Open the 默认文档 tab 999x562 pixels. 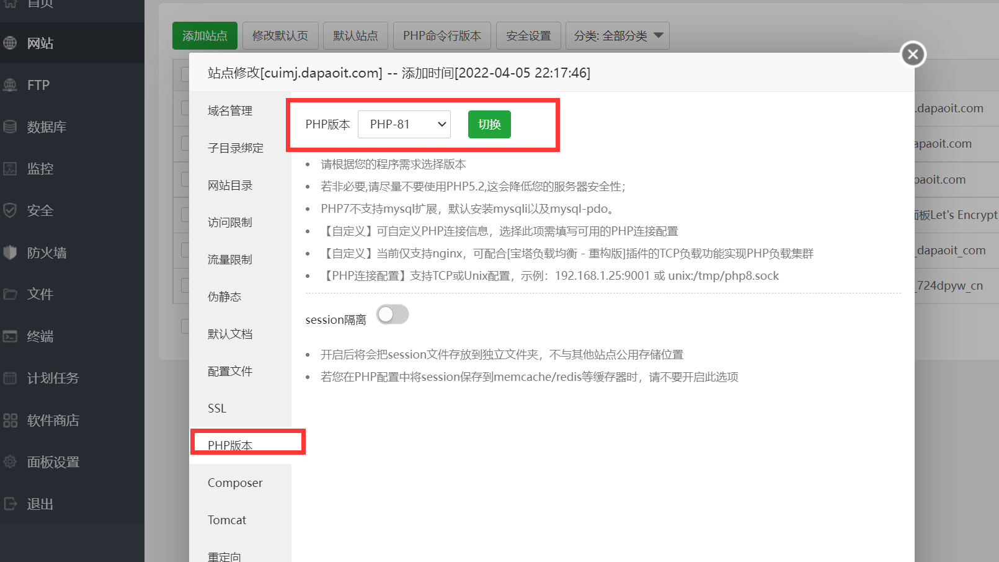click(x=240, y=334)
